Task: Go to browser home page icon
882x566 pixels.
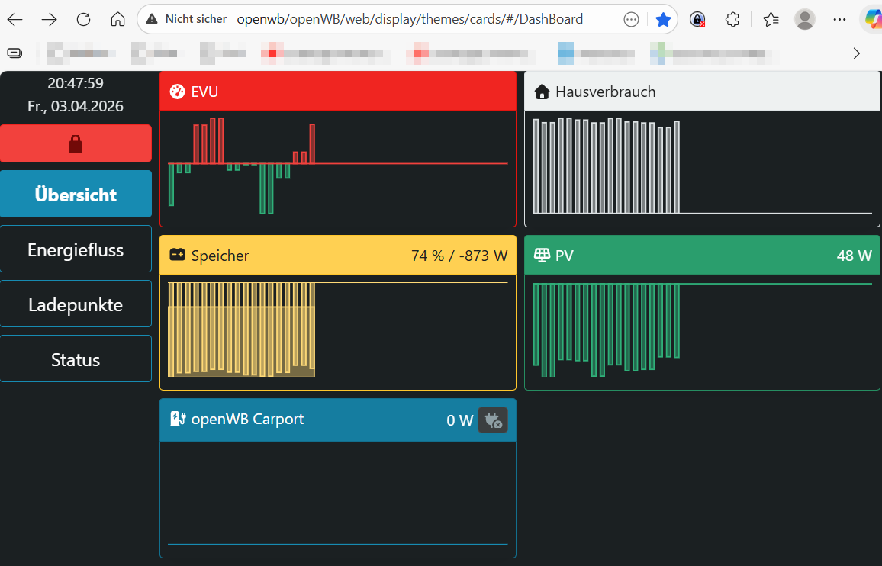Action: click(x=117, y=20)
